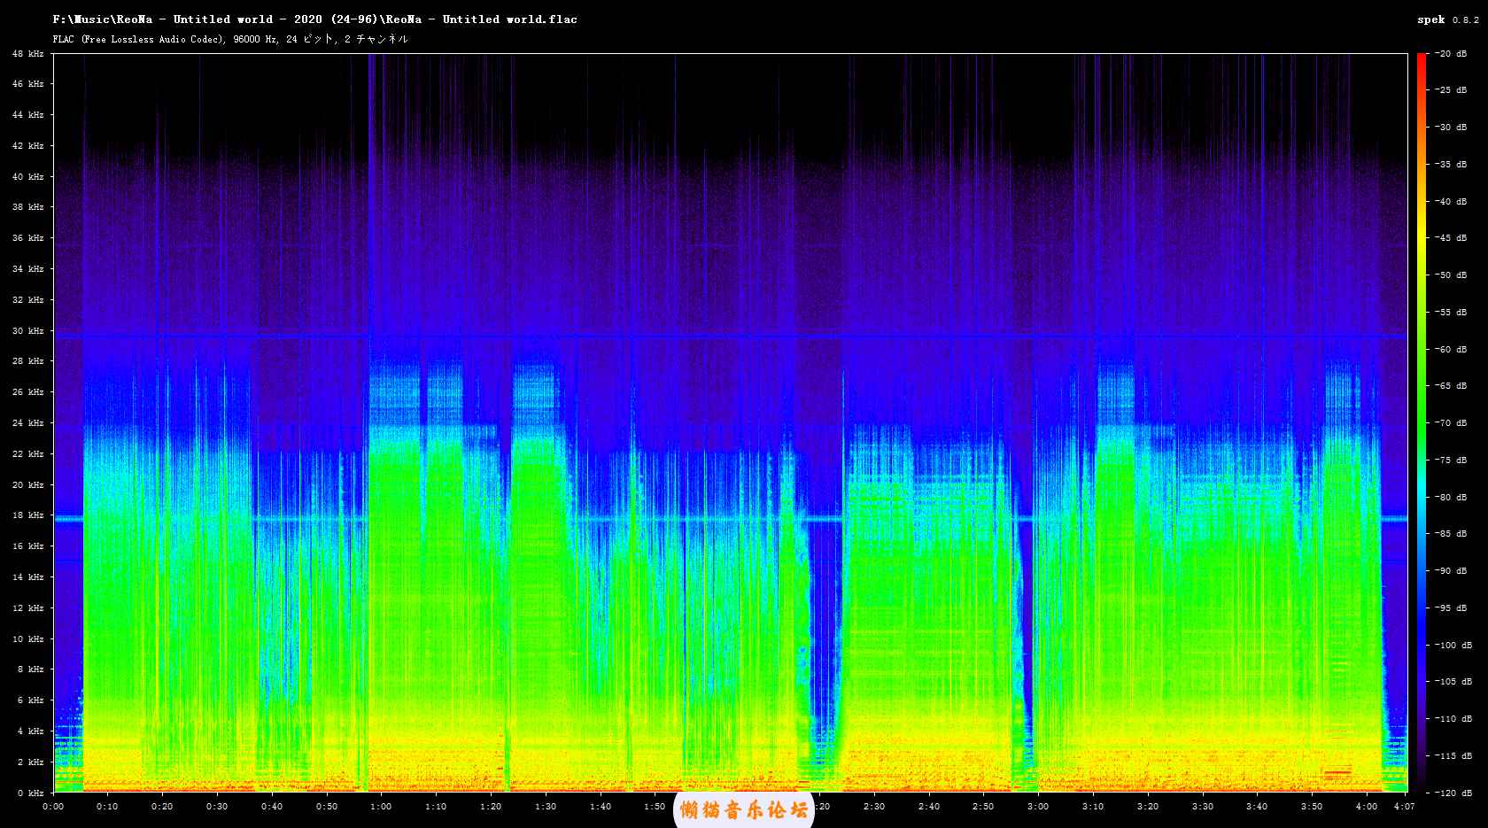Select the 1:50 time label
Viewport: 1488px width, 828px height.
(655, 807)
